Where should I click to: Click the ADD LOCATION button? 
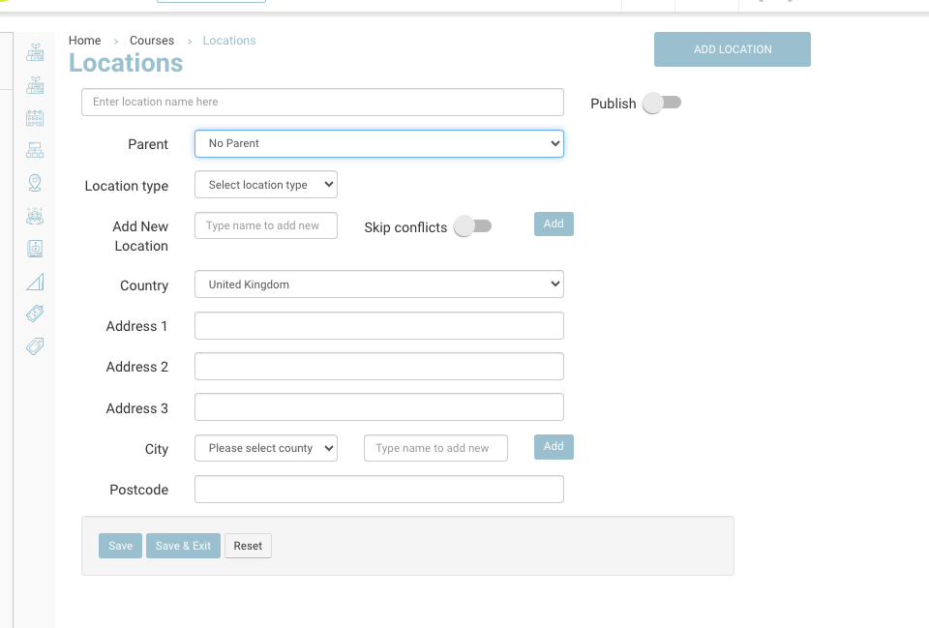click(x=732, y=49)
